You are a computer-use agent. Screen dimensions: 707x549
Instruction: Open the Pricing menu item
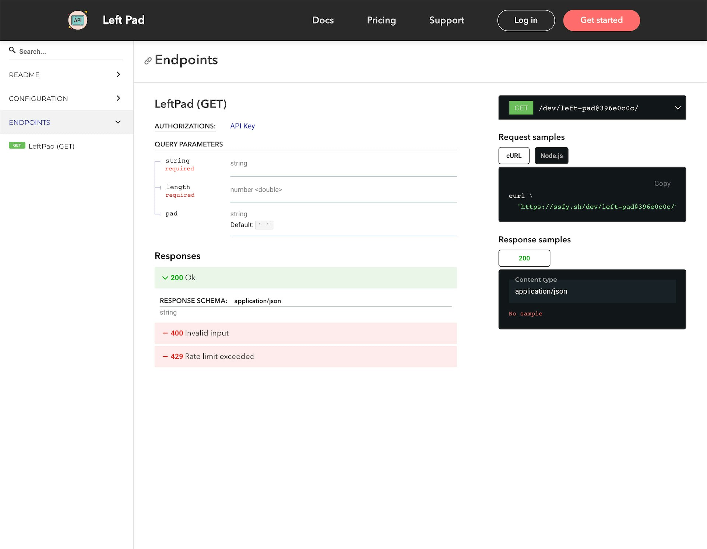381,20
